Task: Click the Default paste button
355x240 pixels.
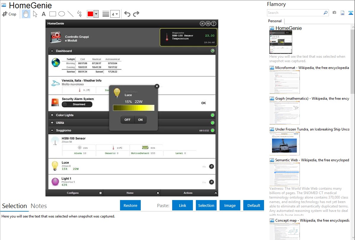Action: point(254,205)
